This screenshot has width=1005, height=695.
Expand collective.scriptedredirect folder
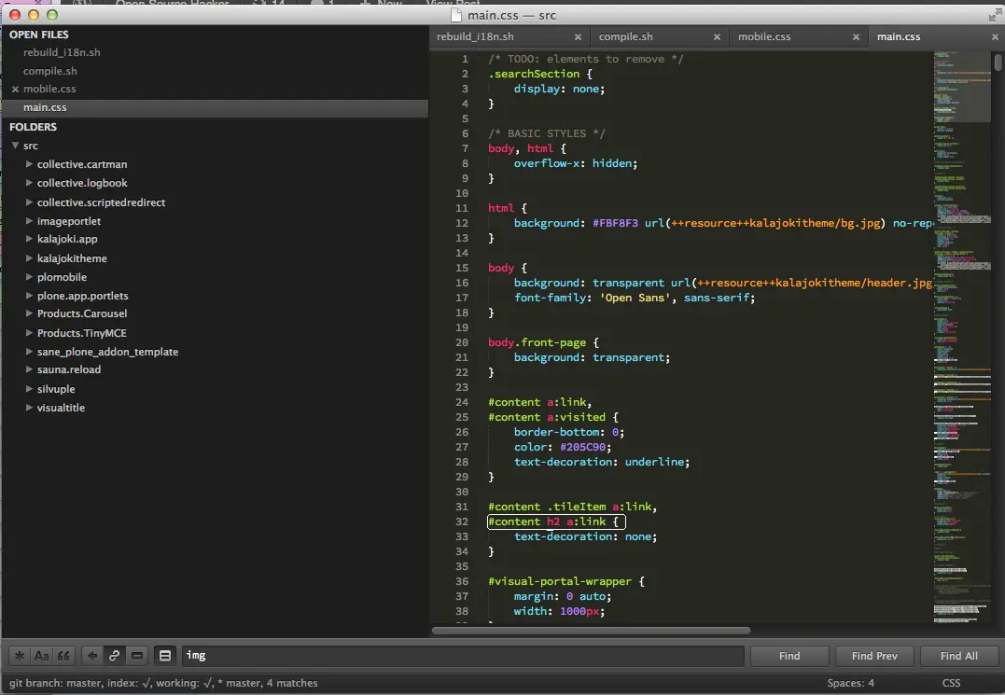point(29,202)
